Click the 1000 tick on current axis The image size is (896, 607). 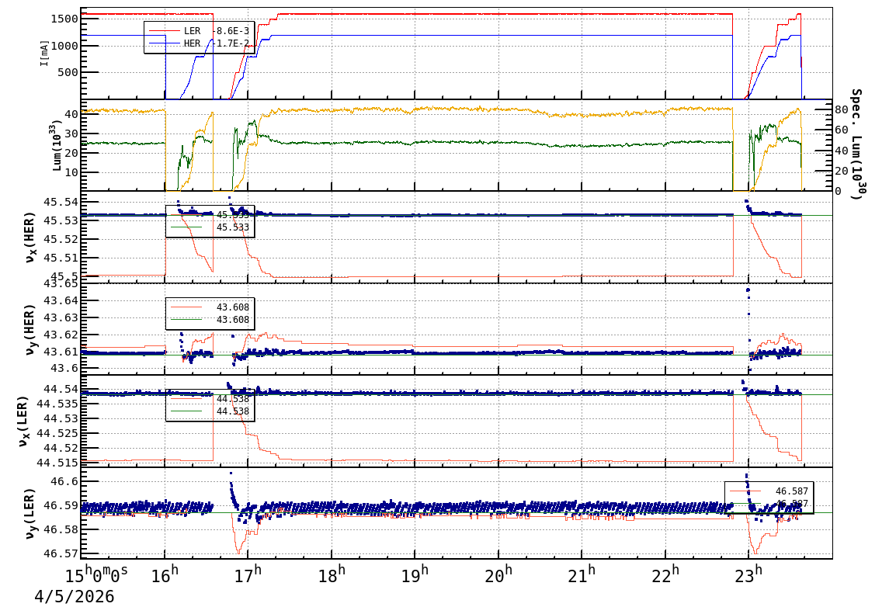point(64,46)
